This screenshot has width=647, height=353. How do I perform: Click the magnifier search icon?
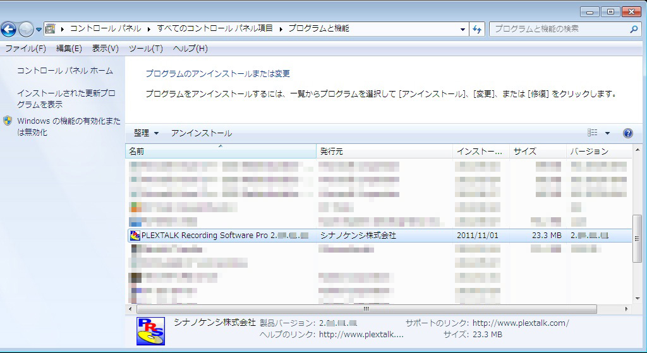tap(634, 29)
